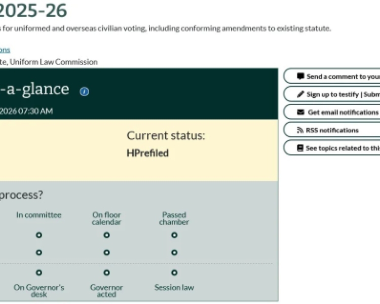Viewport: 380px width, 304px height.
Task: Click the RSS feed icon
Action: [300, 130]
